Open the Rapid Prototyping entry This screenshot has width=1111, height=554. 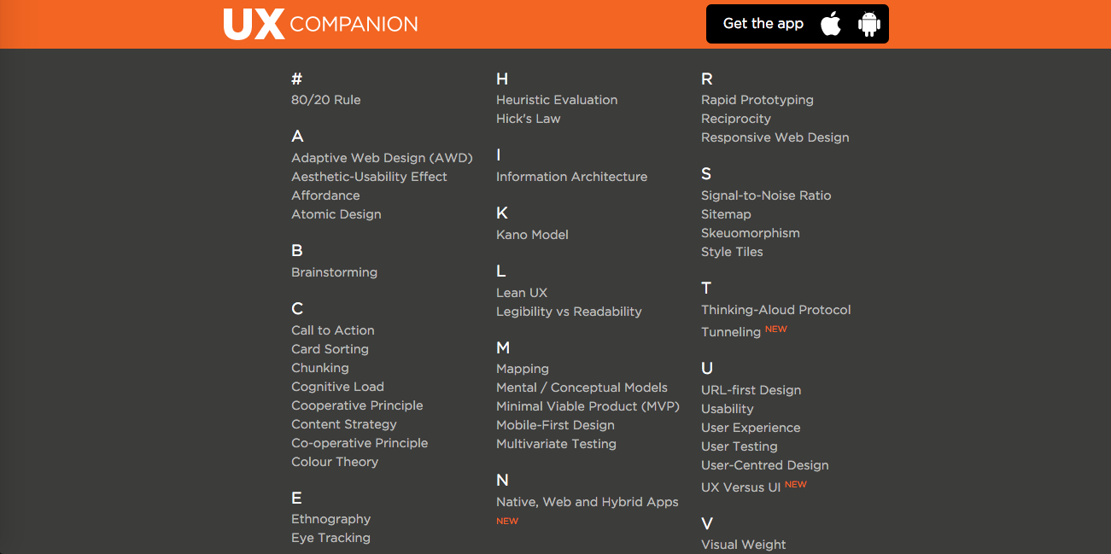coord(757,100)
